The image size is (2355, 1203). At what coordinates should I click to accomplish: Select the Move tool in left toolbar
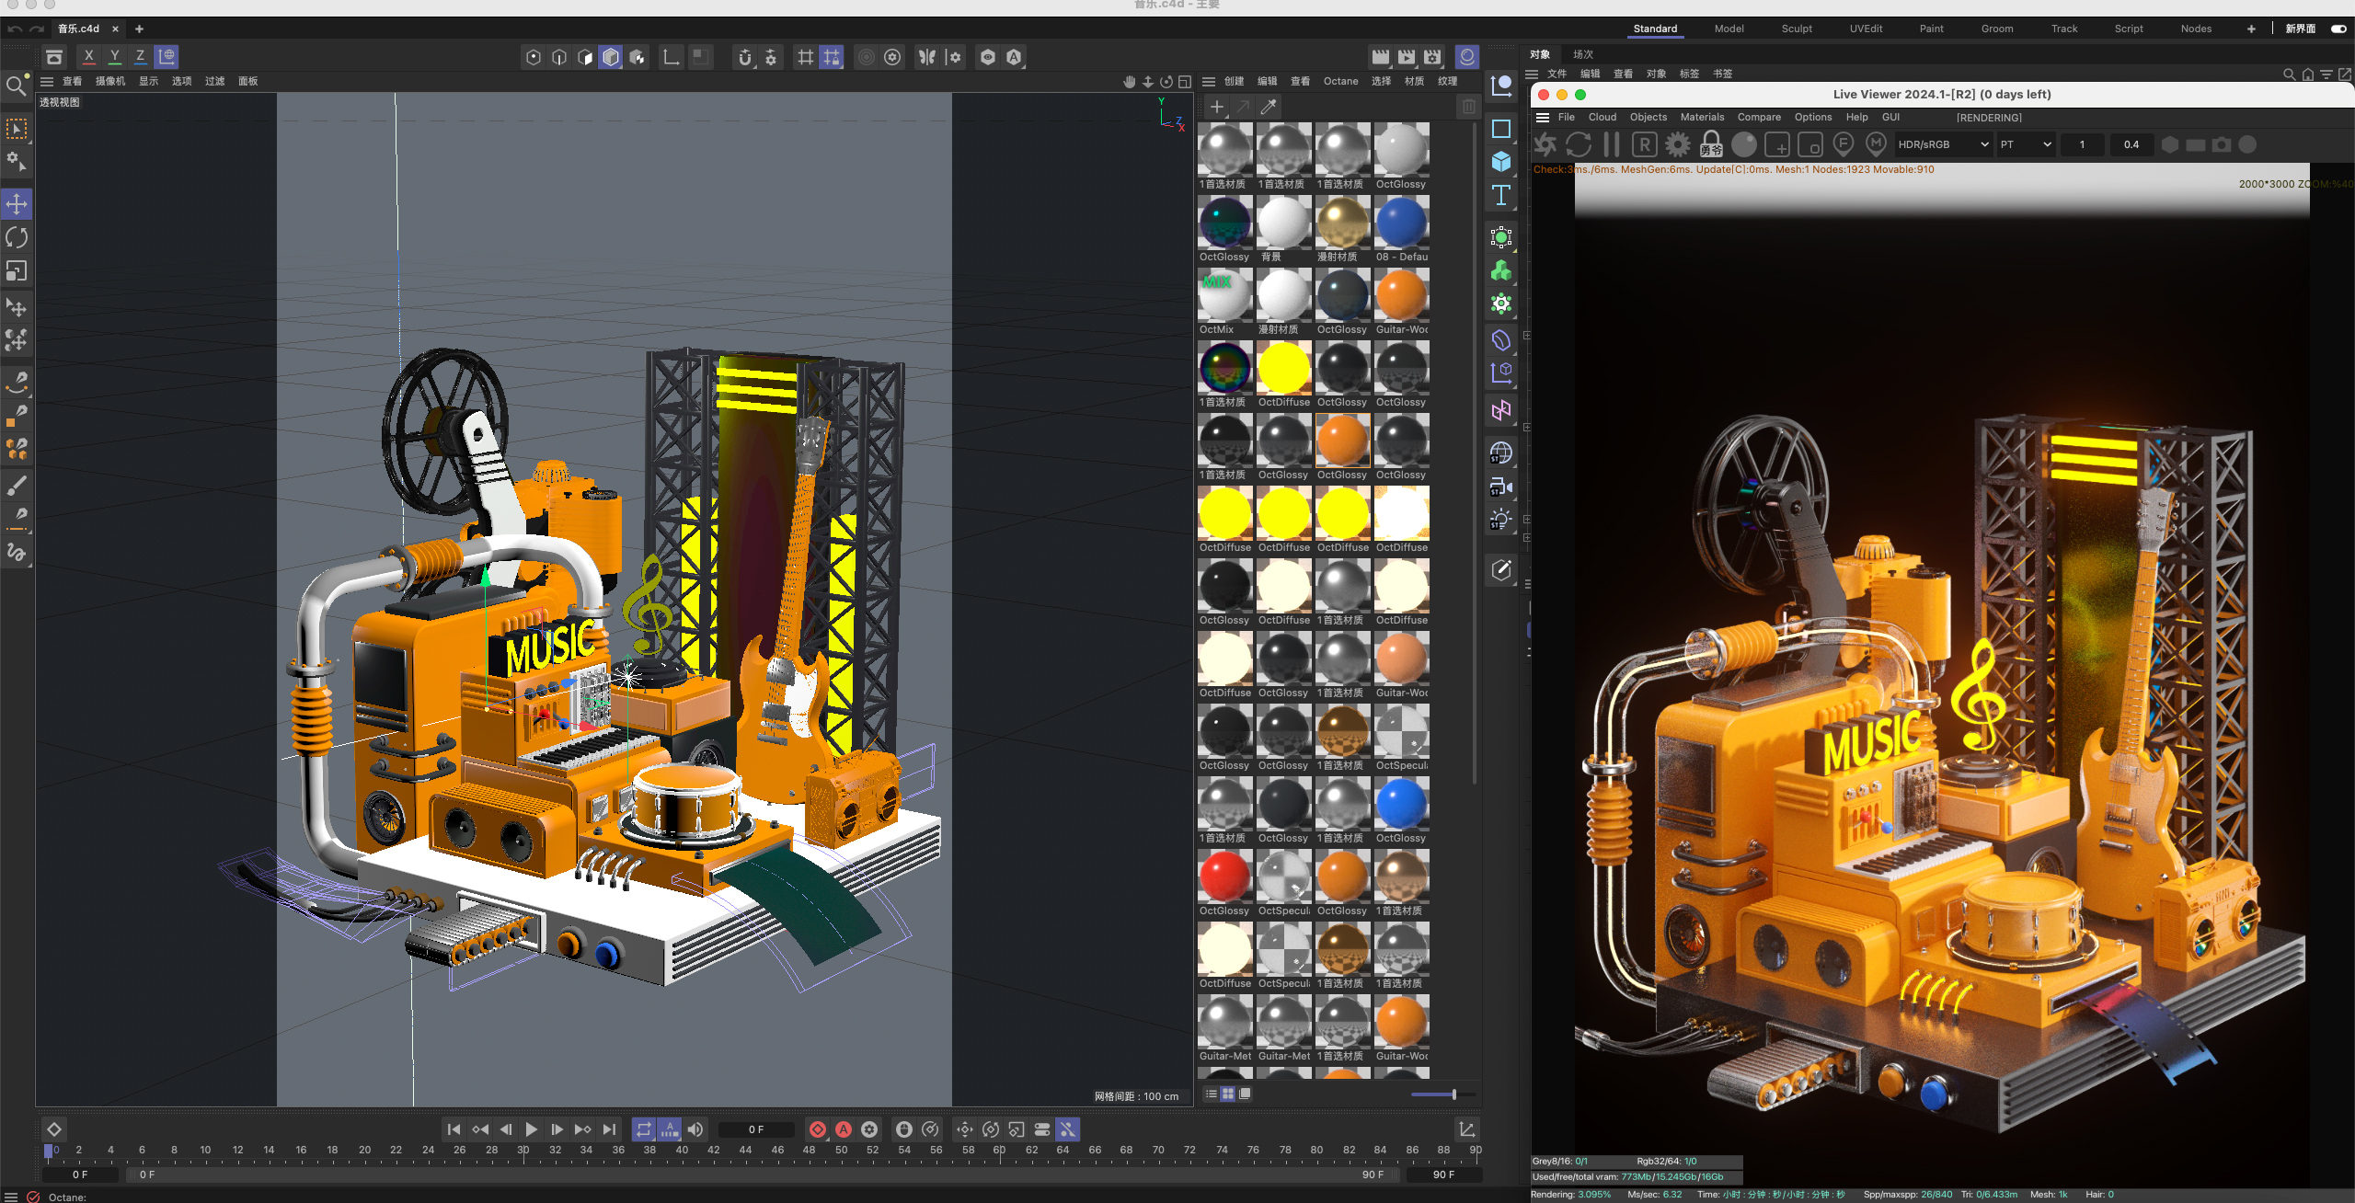coord(17,204)
